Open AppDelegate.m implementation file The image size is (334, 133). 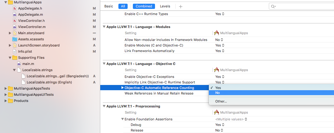[x=31, y=14]
